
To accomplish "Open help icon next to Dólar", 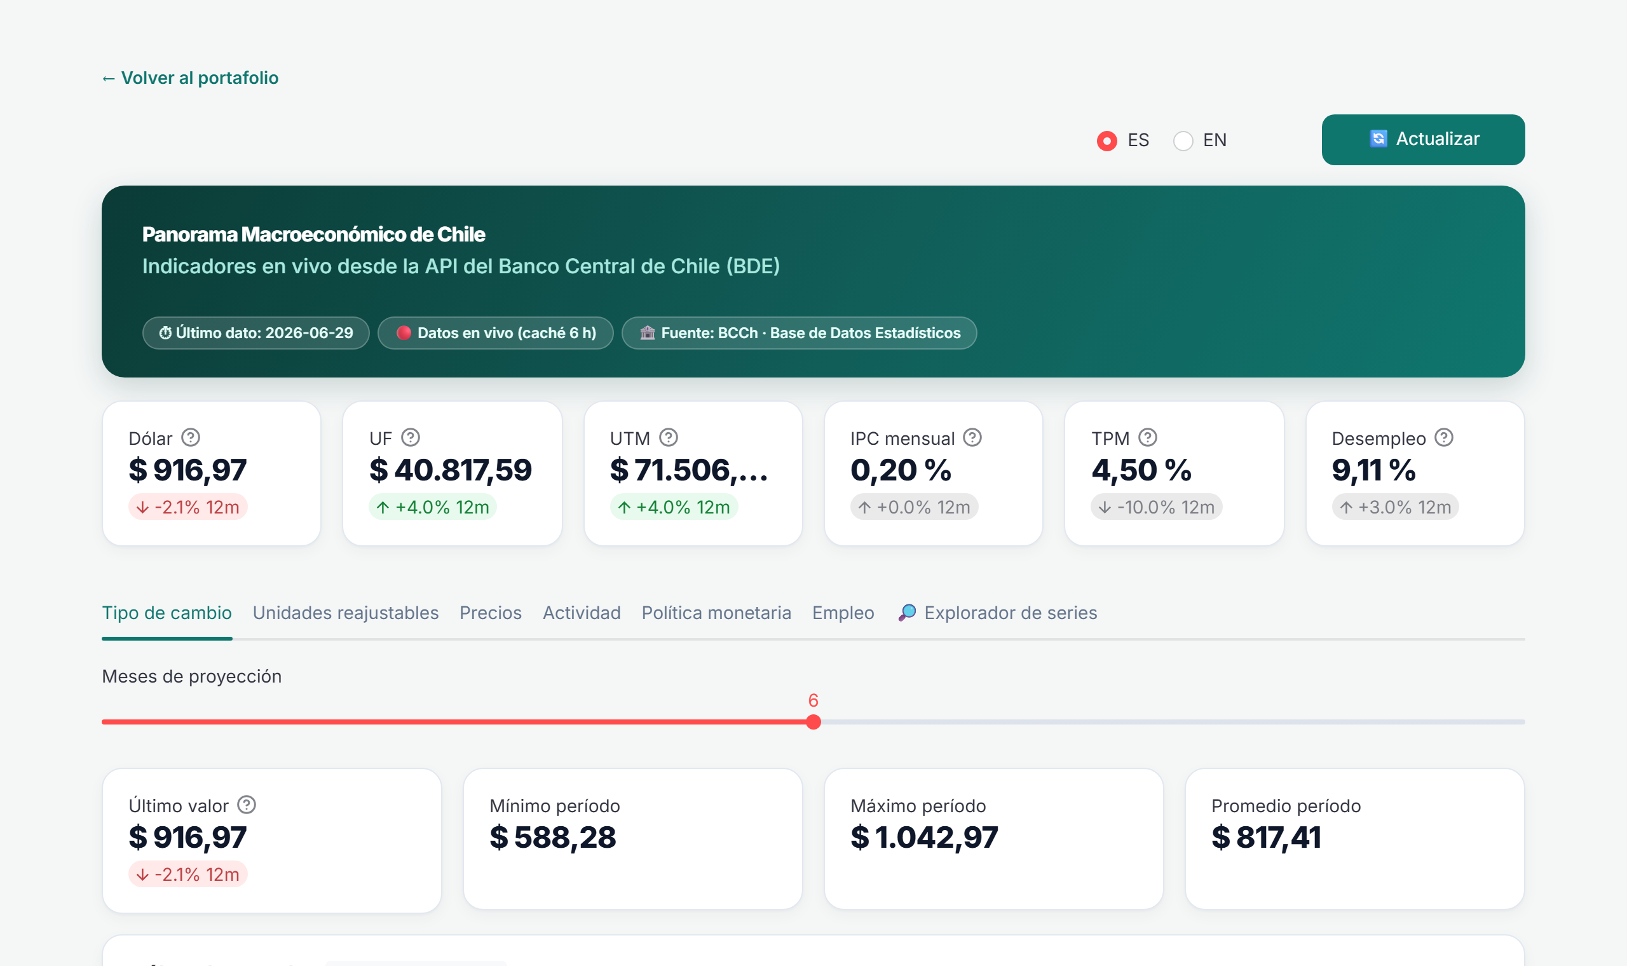I will point(191,437).
